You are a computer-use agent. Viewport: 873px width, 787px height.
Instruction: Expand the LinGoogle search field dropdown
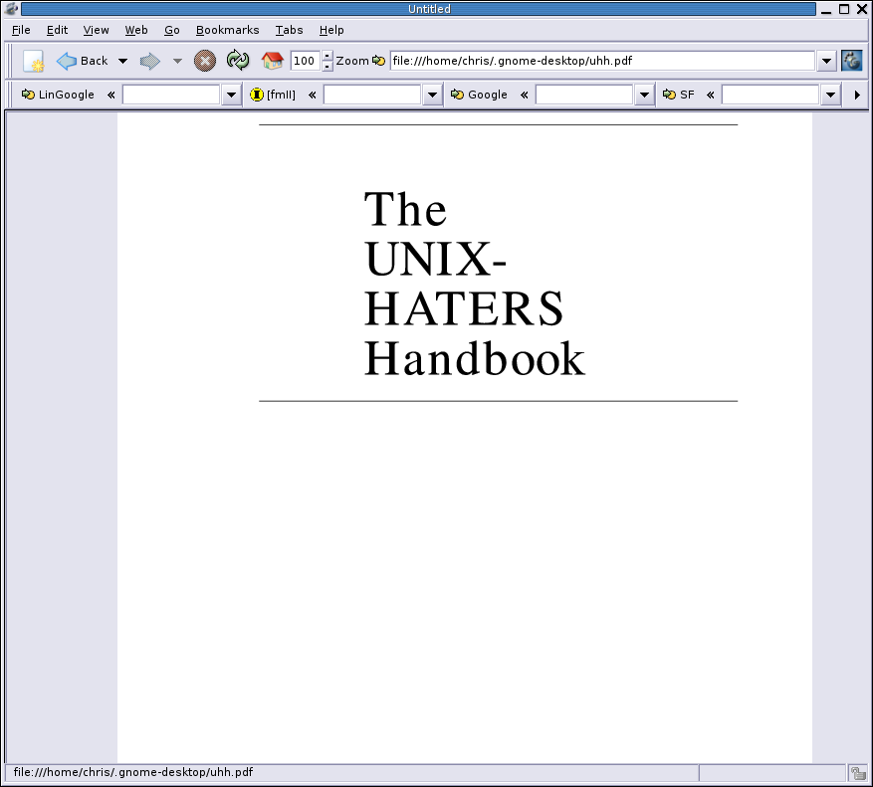(231, 96)
